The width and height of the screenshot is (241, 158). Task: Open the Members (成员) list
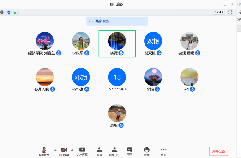click(x=114, y=151)
